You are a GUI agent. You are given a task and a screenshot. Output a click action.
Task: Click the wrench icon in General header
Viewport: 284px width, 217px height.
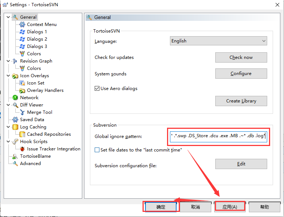pos(89,18)
